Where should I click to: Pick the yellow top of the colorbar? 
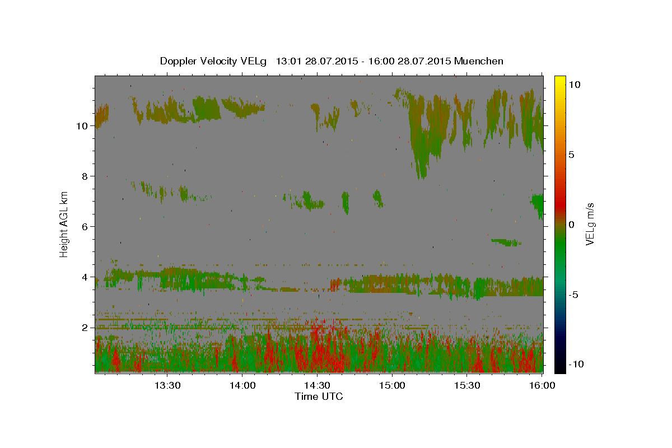coord(560,80)
